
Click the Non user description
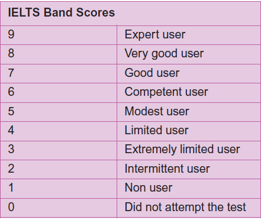coord(149,187)
